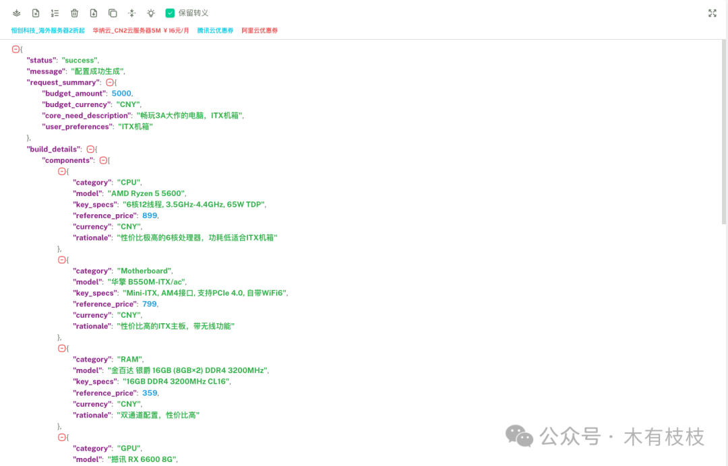Click the file-with-X icon in toolbar
The width and height of the screenshot is (728, 466).
click(36, 13)
